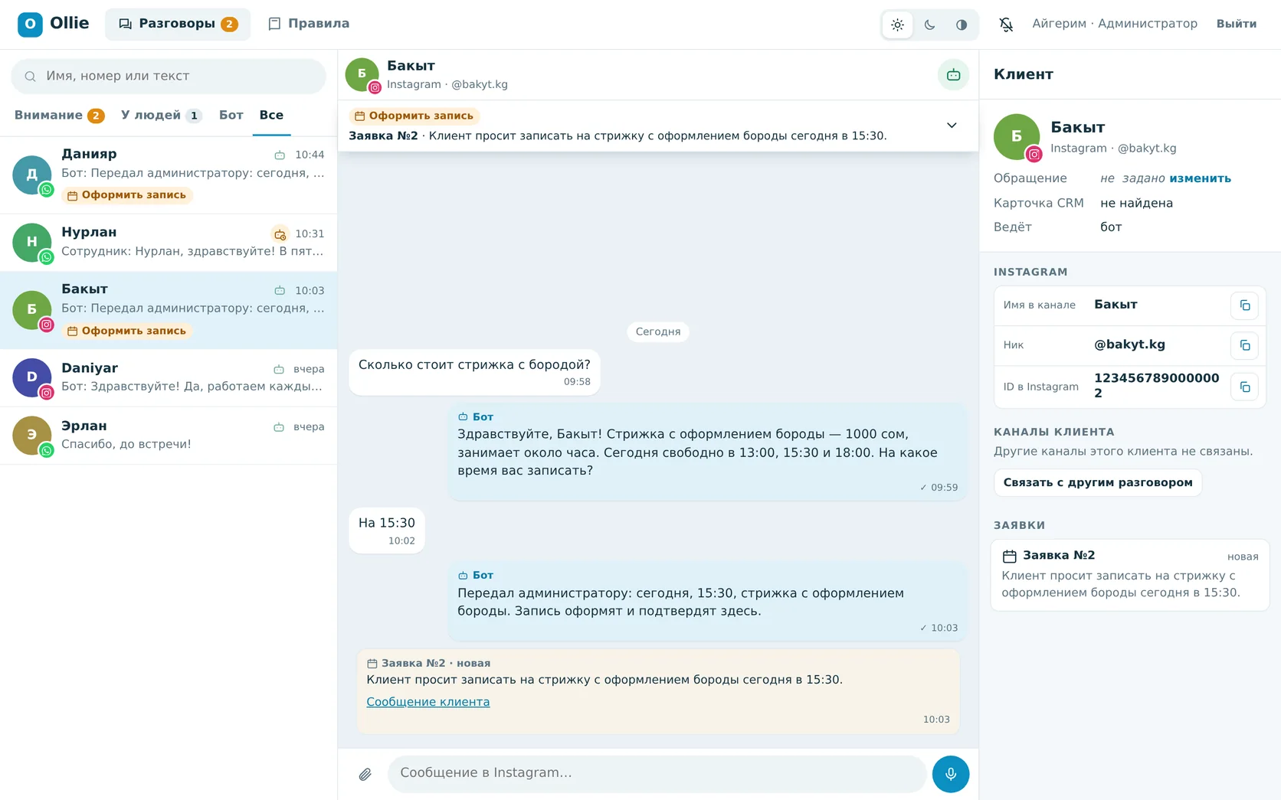Select the high-contrast theme icon
Image resolution: width=1281 pixels, height=800 pixels.
(962, 24)
